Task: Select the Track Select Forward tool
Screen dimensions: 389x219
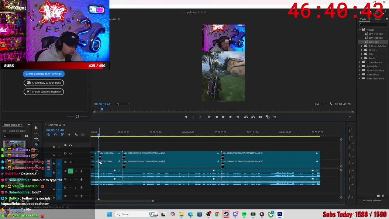Action: tap(36, 133)
